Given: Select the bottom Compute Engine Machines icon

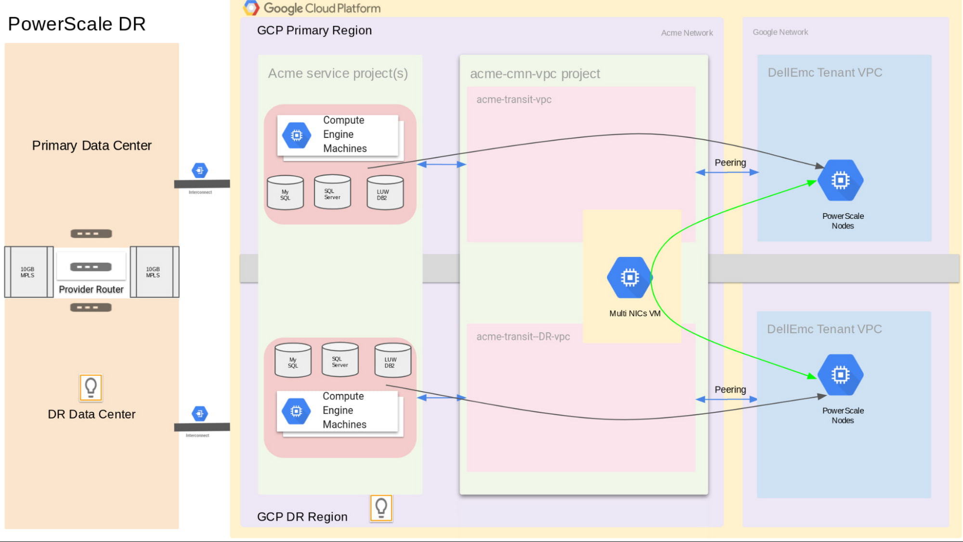Looking at the screenshot, I should click(296, 411).
